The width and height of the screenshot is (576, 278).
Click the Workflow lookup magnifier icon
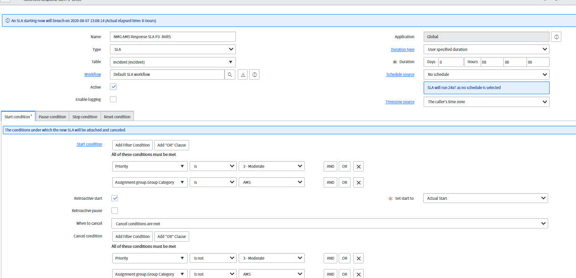pos(230,74)
